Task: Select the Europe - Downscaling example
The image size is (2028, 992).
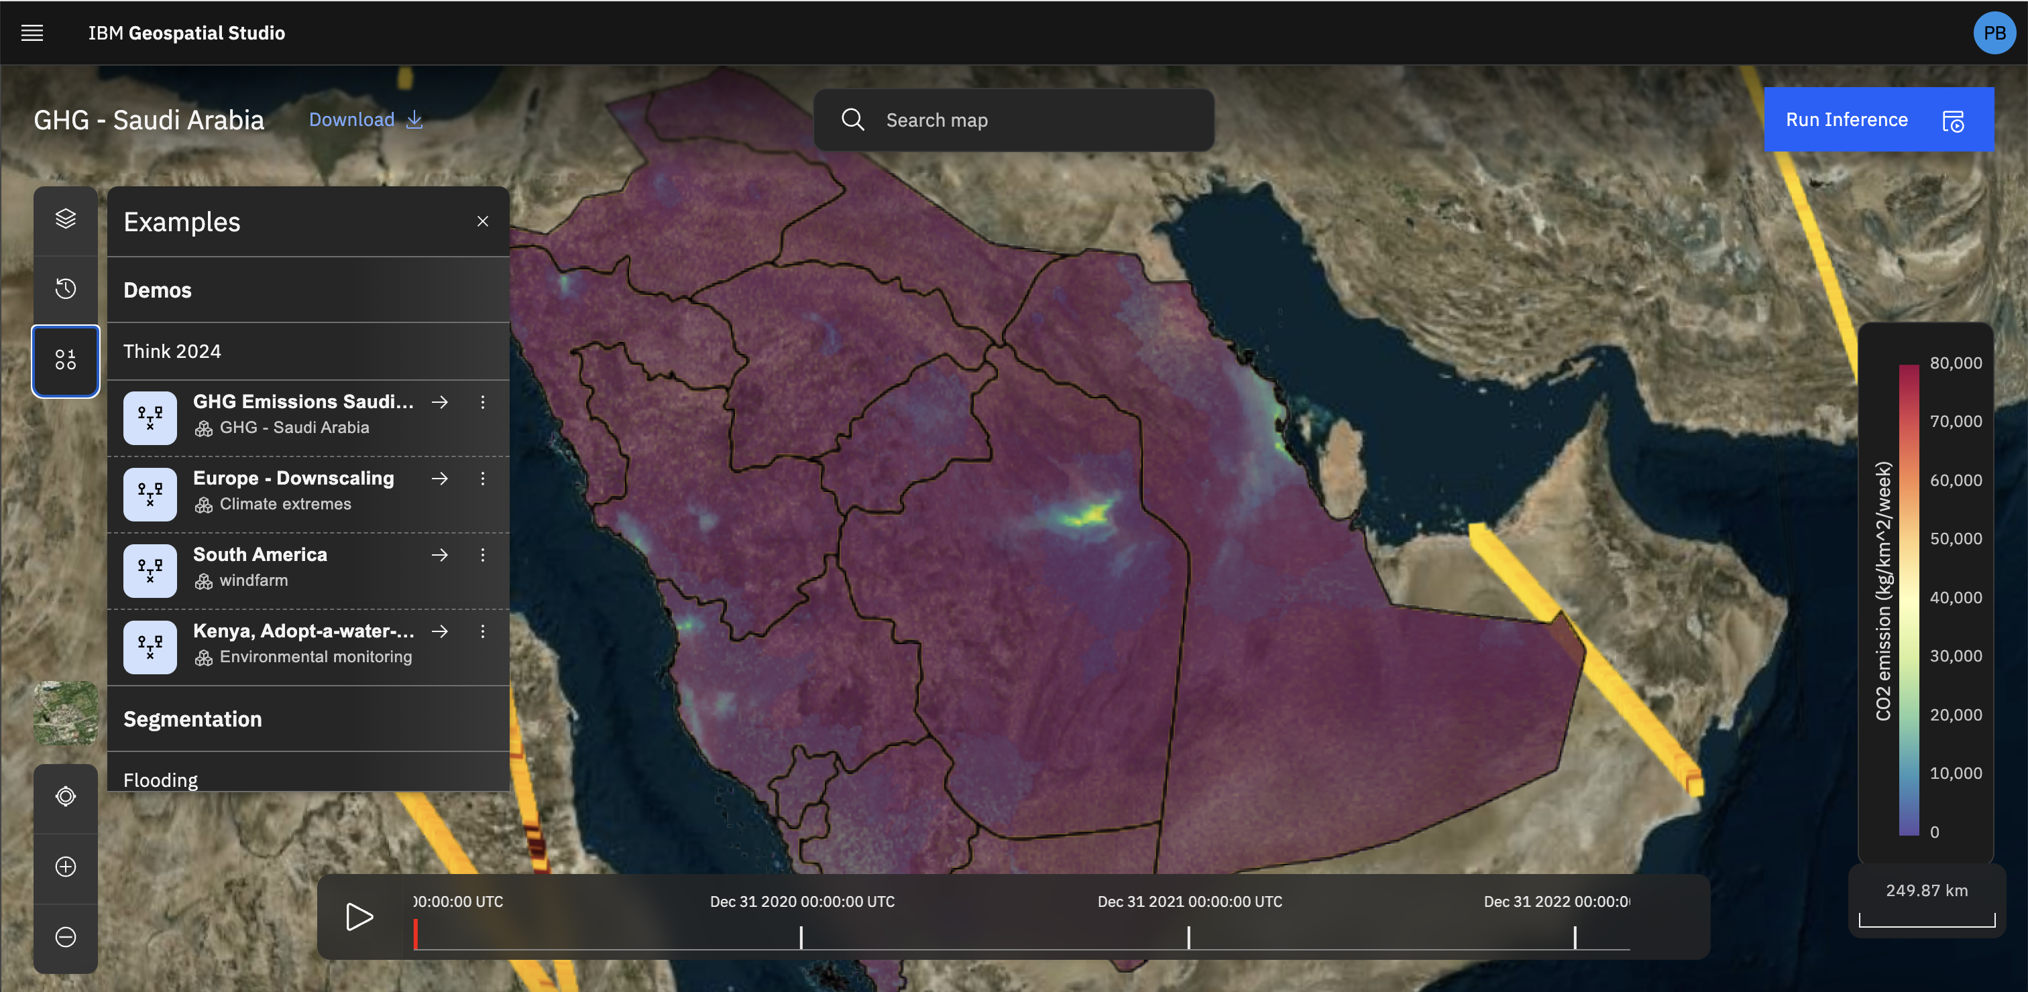Action: (x=293, y=479)
